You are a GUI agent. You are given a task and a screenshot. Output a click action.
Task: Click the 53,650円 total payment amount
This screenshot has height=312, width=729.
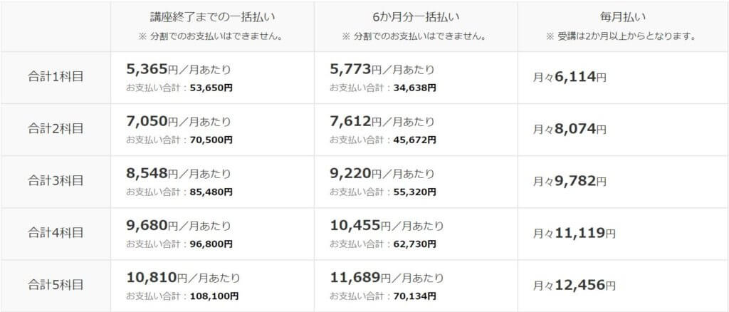click(x=211, y=88)
